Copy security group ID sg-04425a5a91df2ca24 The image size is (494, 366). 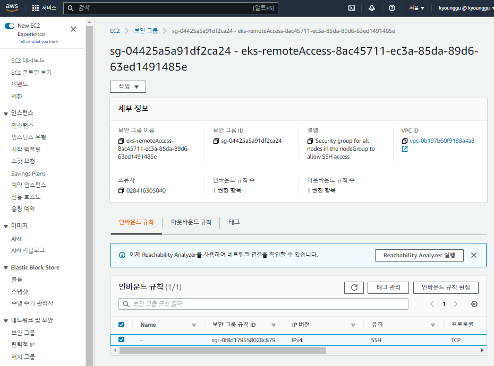click(216, 141)
